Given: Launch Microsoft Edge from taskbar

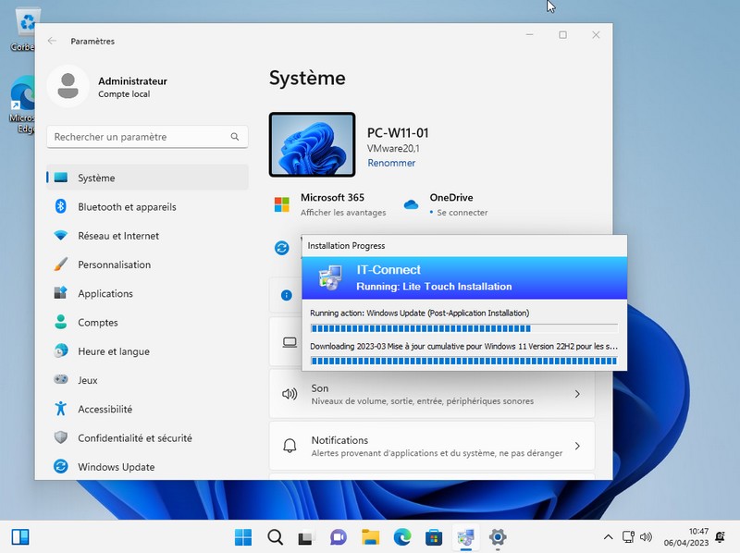Looking at the screenshot, I should 402,537.
